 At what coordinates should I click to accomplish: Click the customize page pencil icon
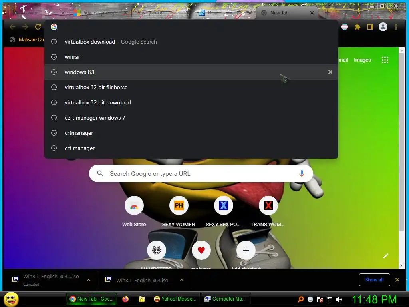[x=386, y=256]
